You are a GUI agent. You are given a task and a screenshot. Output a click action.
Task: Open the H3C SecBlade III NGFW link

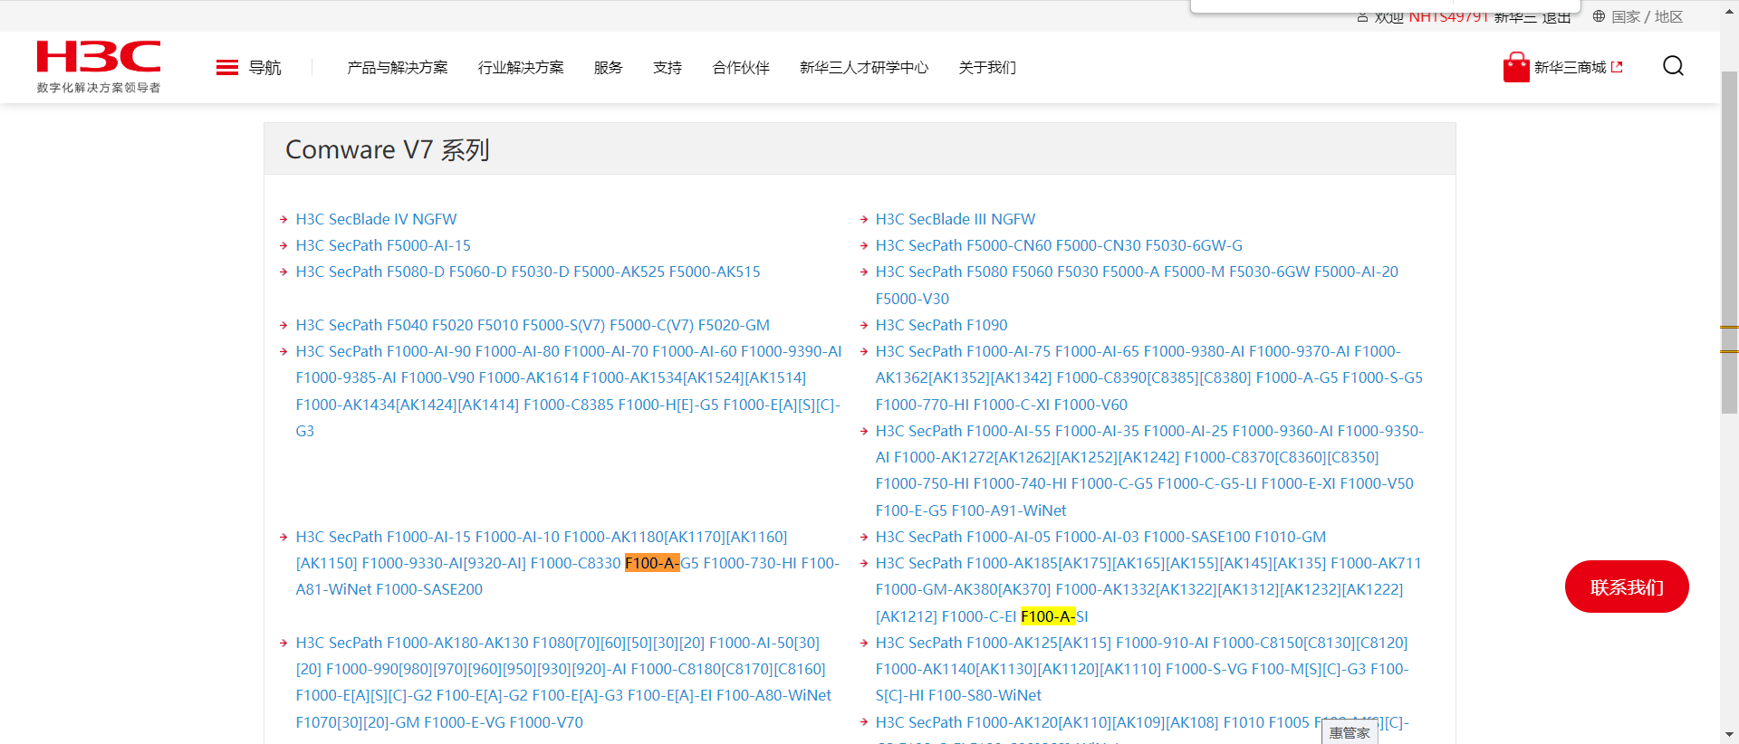point(956,219)
